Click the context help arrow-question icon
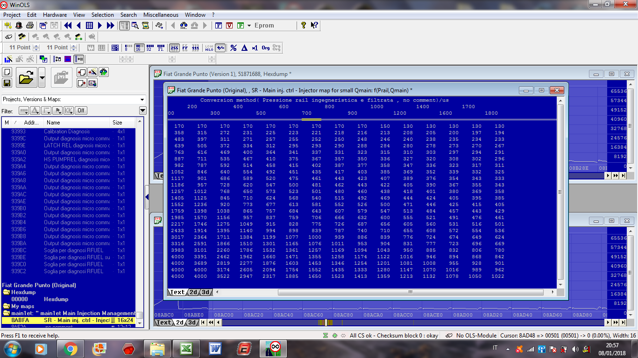The width and height of the screenshot is (638, 358). pyautogui.click(x=314, y=26)
